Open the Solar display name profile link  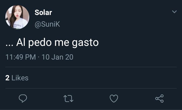pos(43,12)
